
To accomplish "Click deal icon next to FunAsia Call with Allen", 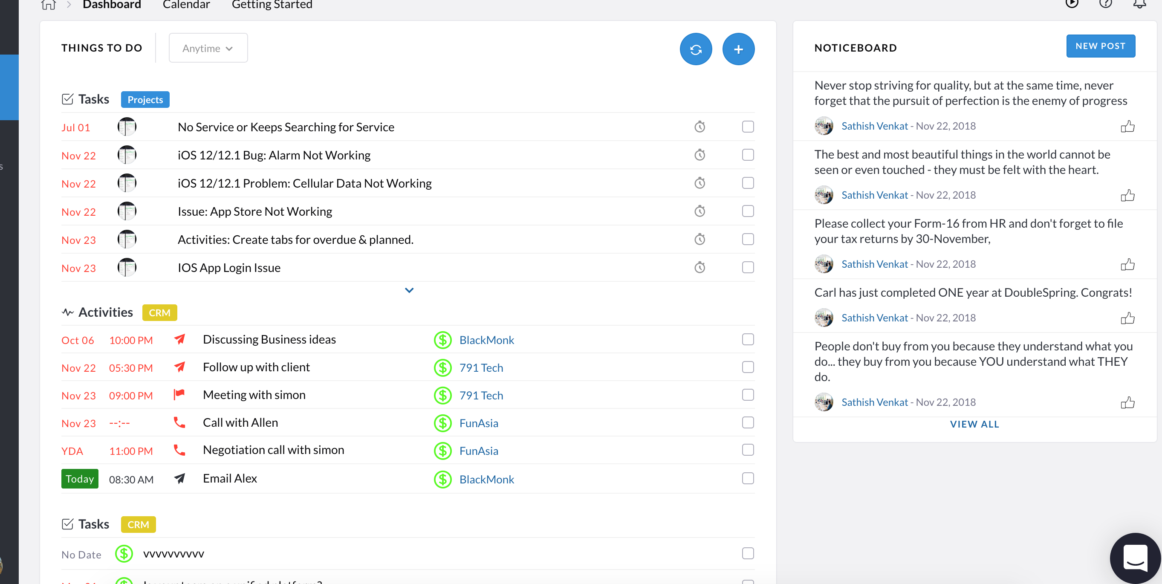I will coord(442,423).
